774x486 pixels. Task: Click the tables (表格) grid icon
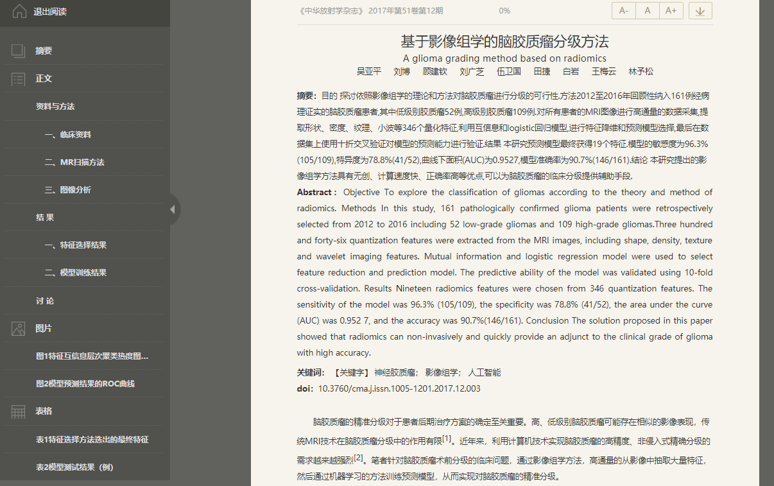click(19, 412)
